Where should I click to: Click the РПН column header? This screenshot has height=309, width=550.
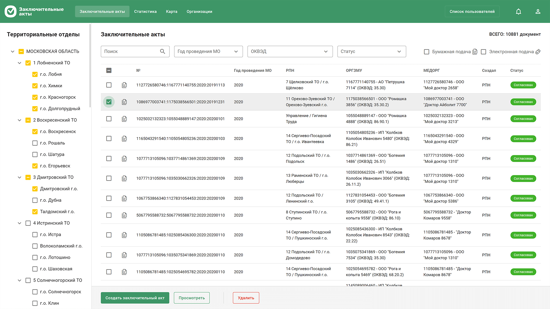[290, 70]
